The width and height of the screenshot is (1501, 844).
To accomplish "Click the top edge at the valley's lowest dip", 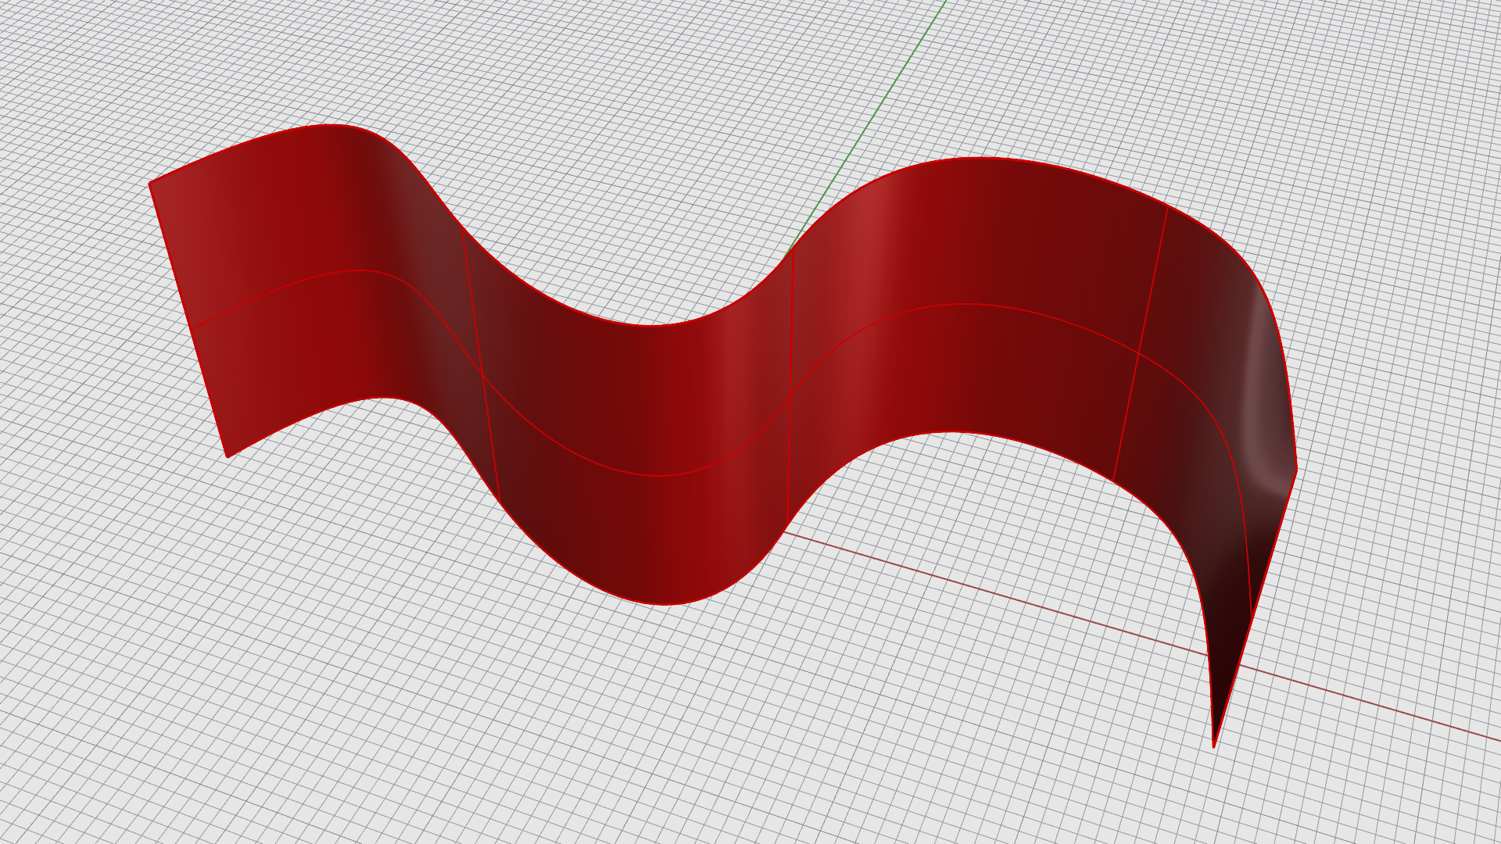I will point(649,325).
